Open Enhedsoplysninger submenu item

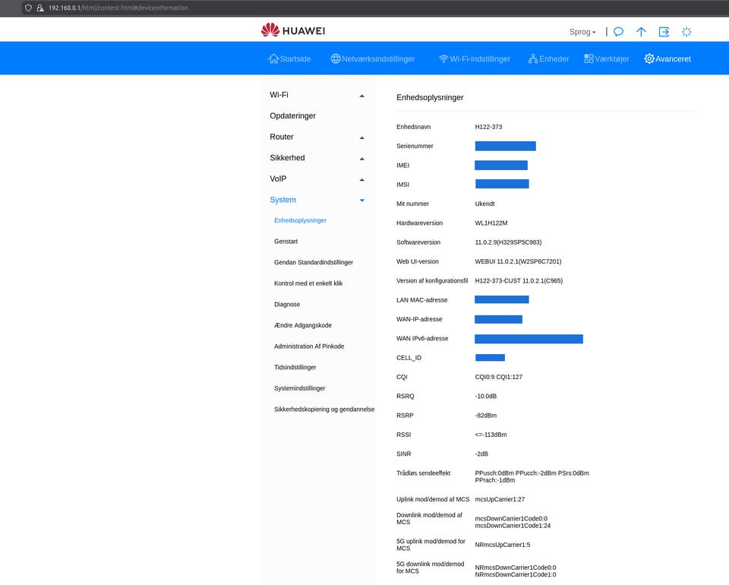300,220
